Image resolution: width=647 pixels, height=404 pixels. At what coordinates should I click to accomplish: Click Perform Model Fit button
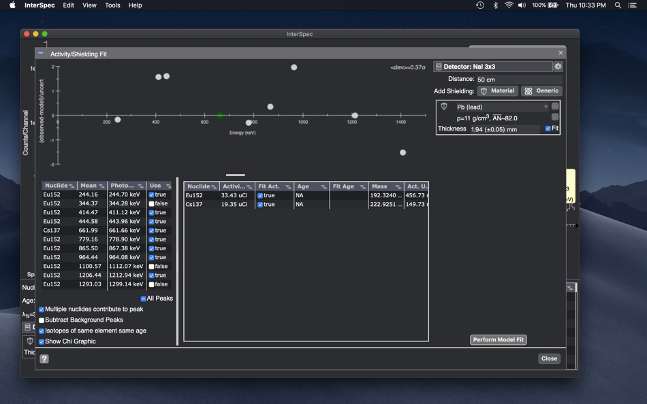click(x=498, y=339)
